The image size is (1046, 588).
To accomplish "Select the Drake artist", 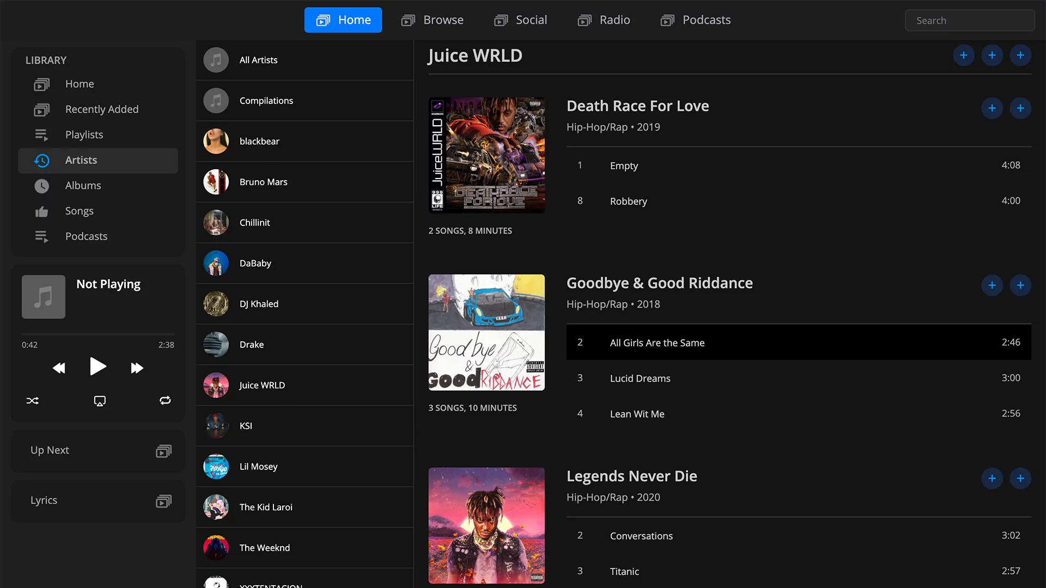I will click(x=305, y=345).
